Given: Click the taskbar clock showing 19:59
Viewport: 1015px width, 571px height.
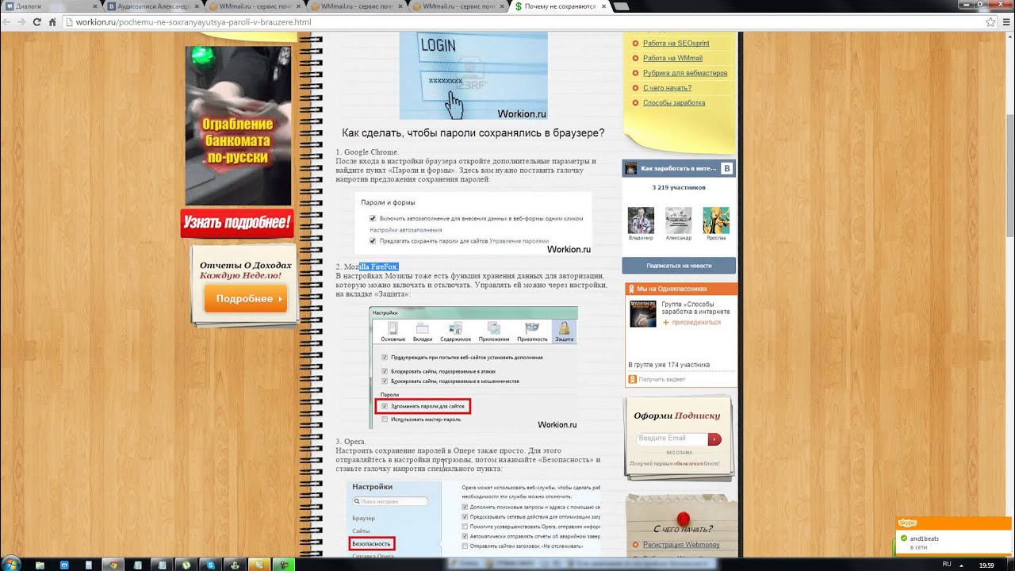Looking at the screenshot, I should click(987, 565).
